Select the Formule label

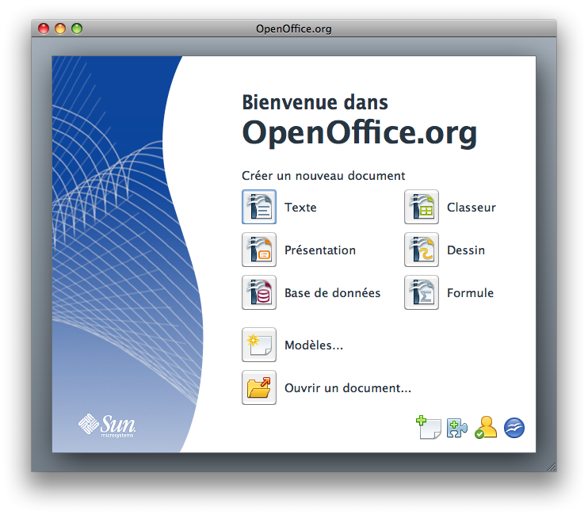470,292
